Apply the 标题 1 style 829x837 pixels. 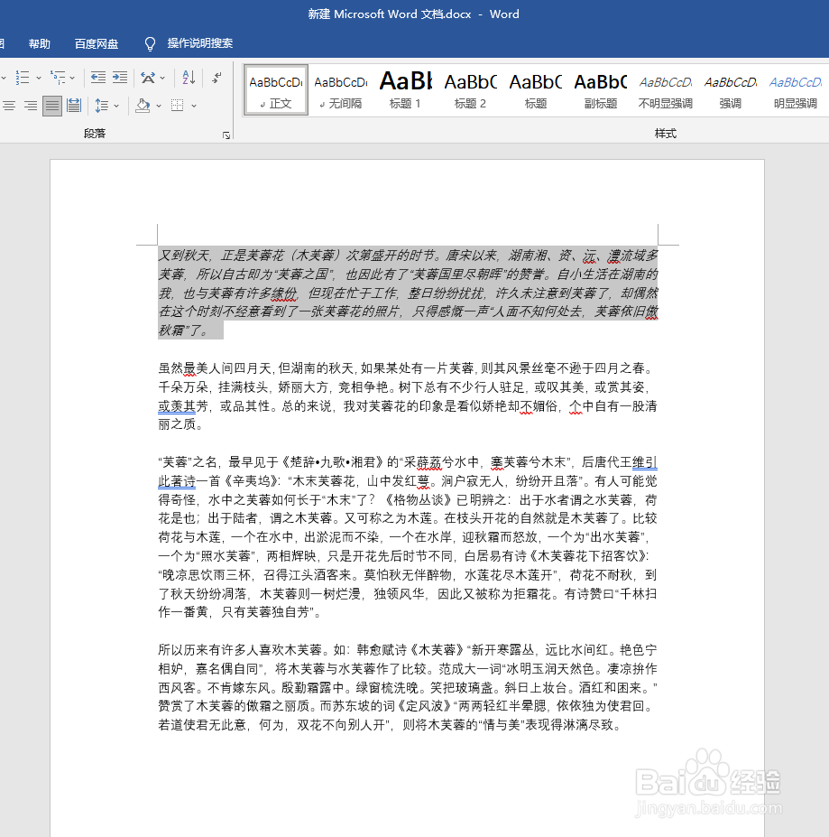click(405, 89)
